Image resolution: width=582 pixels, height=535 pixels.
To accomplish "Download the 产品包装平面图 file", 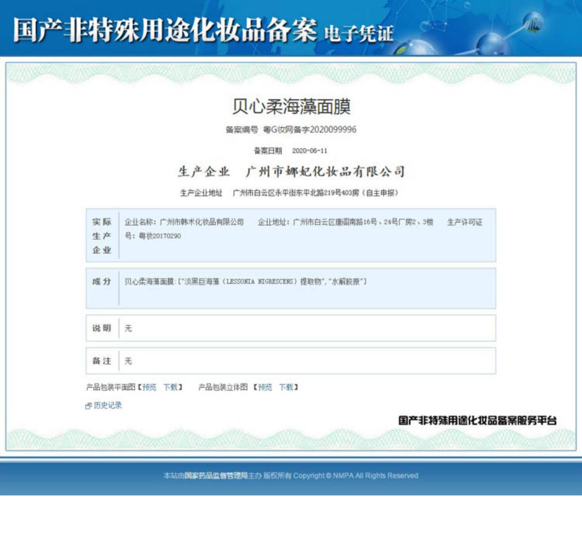I will [x=170, y=387].
